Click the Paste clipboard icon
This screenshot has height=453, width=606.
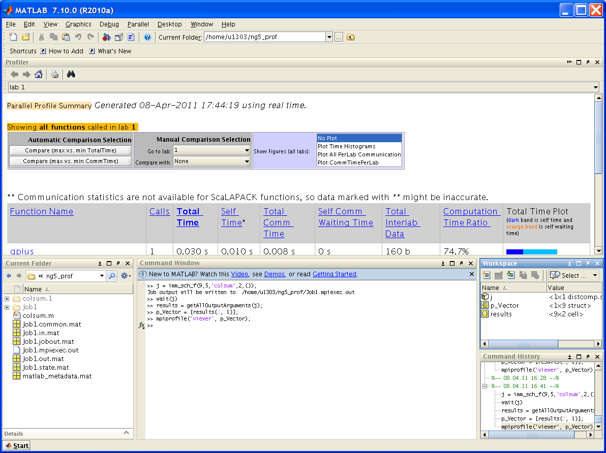[x=66, y=37]
